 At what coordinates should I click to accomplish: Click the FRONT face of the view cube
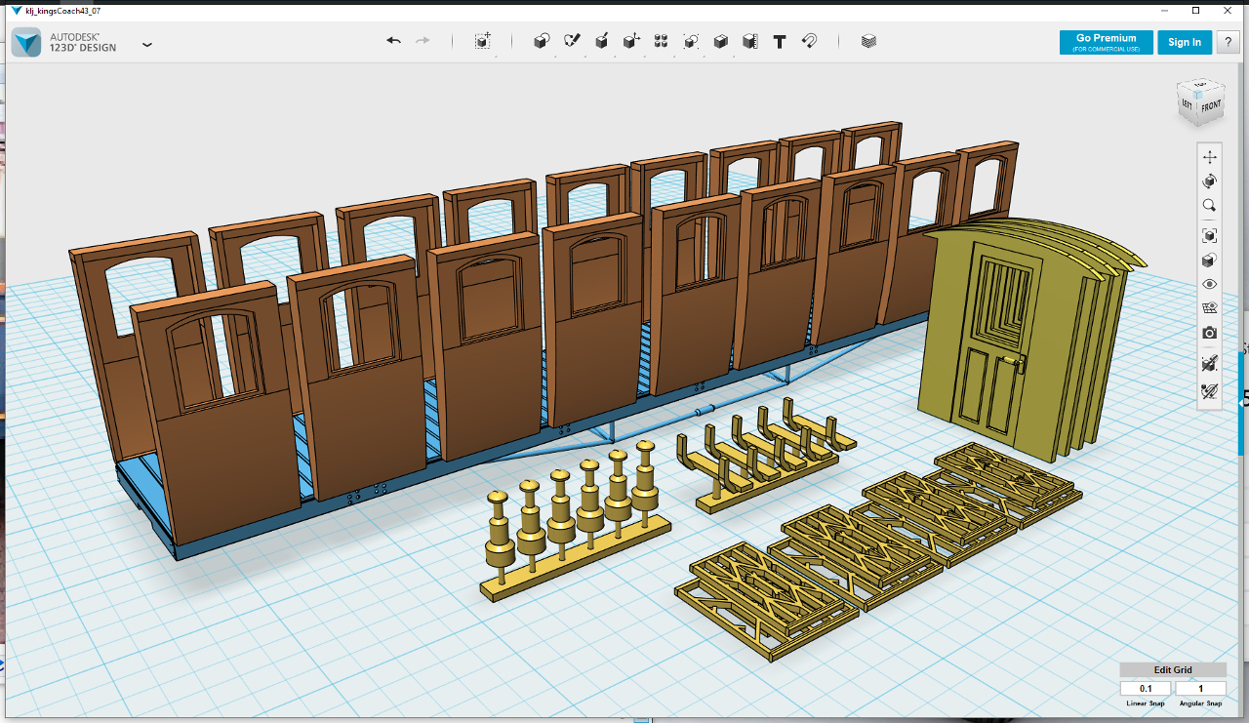[x=1210, y=107]
